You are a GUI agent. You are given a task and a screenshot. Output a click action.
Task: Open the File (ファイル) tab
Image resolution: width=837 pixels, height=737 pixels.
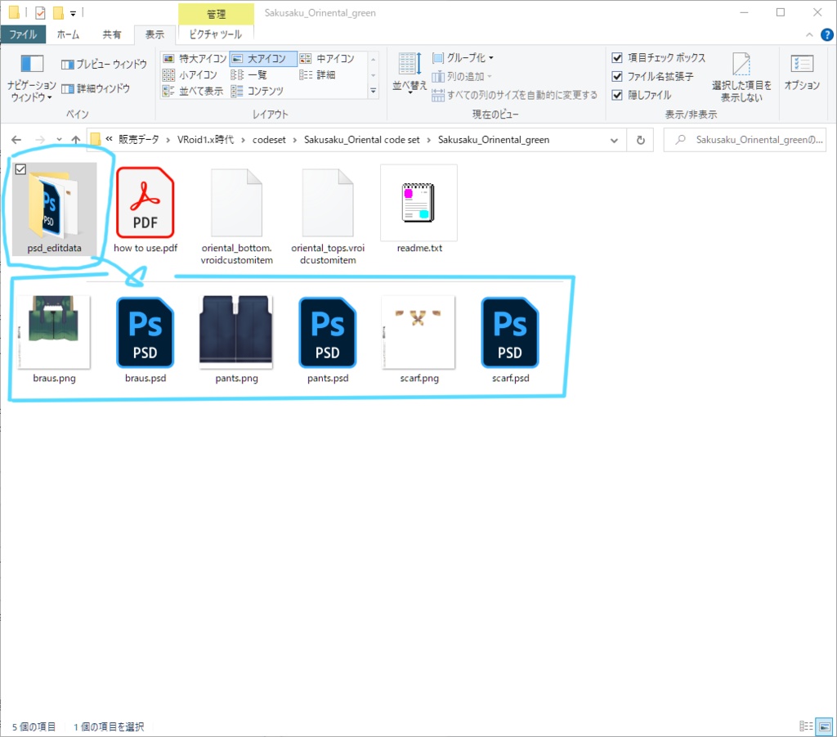tap(23, 34)
